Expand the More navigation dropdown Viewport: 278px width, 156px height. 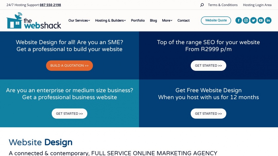[x=167, y=20]
